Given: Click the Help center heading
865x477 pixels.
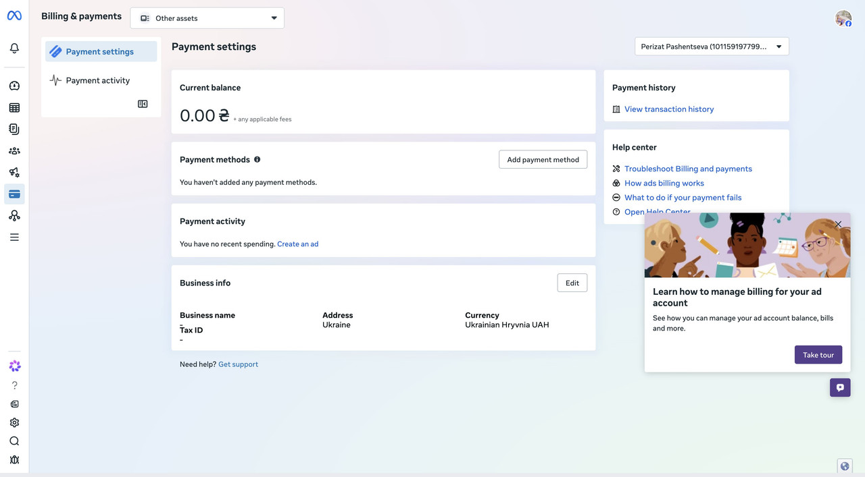Looking at the screenshot, I should [635, 147].
